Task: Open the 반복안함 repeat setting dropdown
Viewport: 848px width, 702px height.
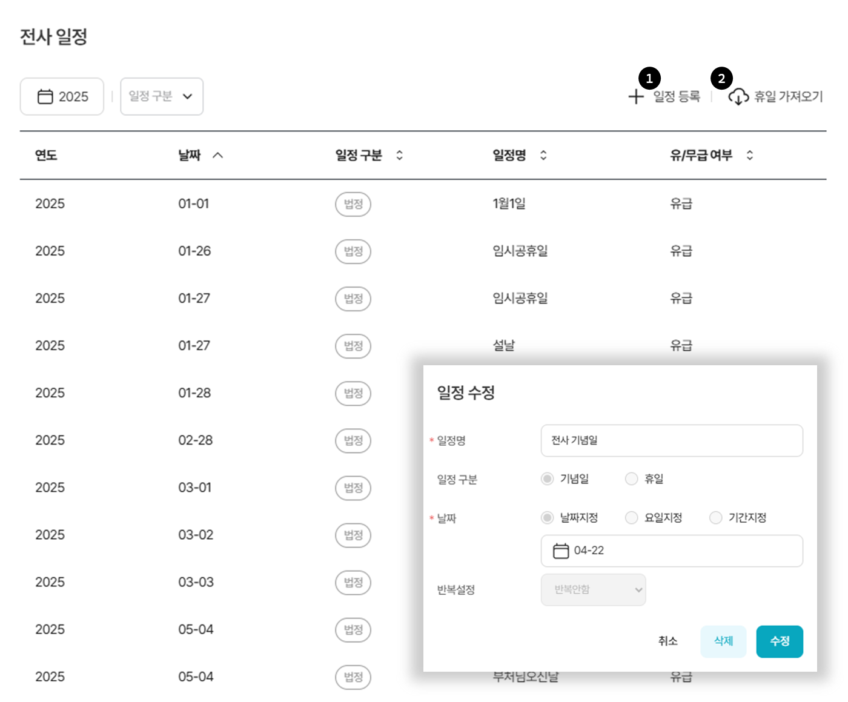Action: (593, 590)
